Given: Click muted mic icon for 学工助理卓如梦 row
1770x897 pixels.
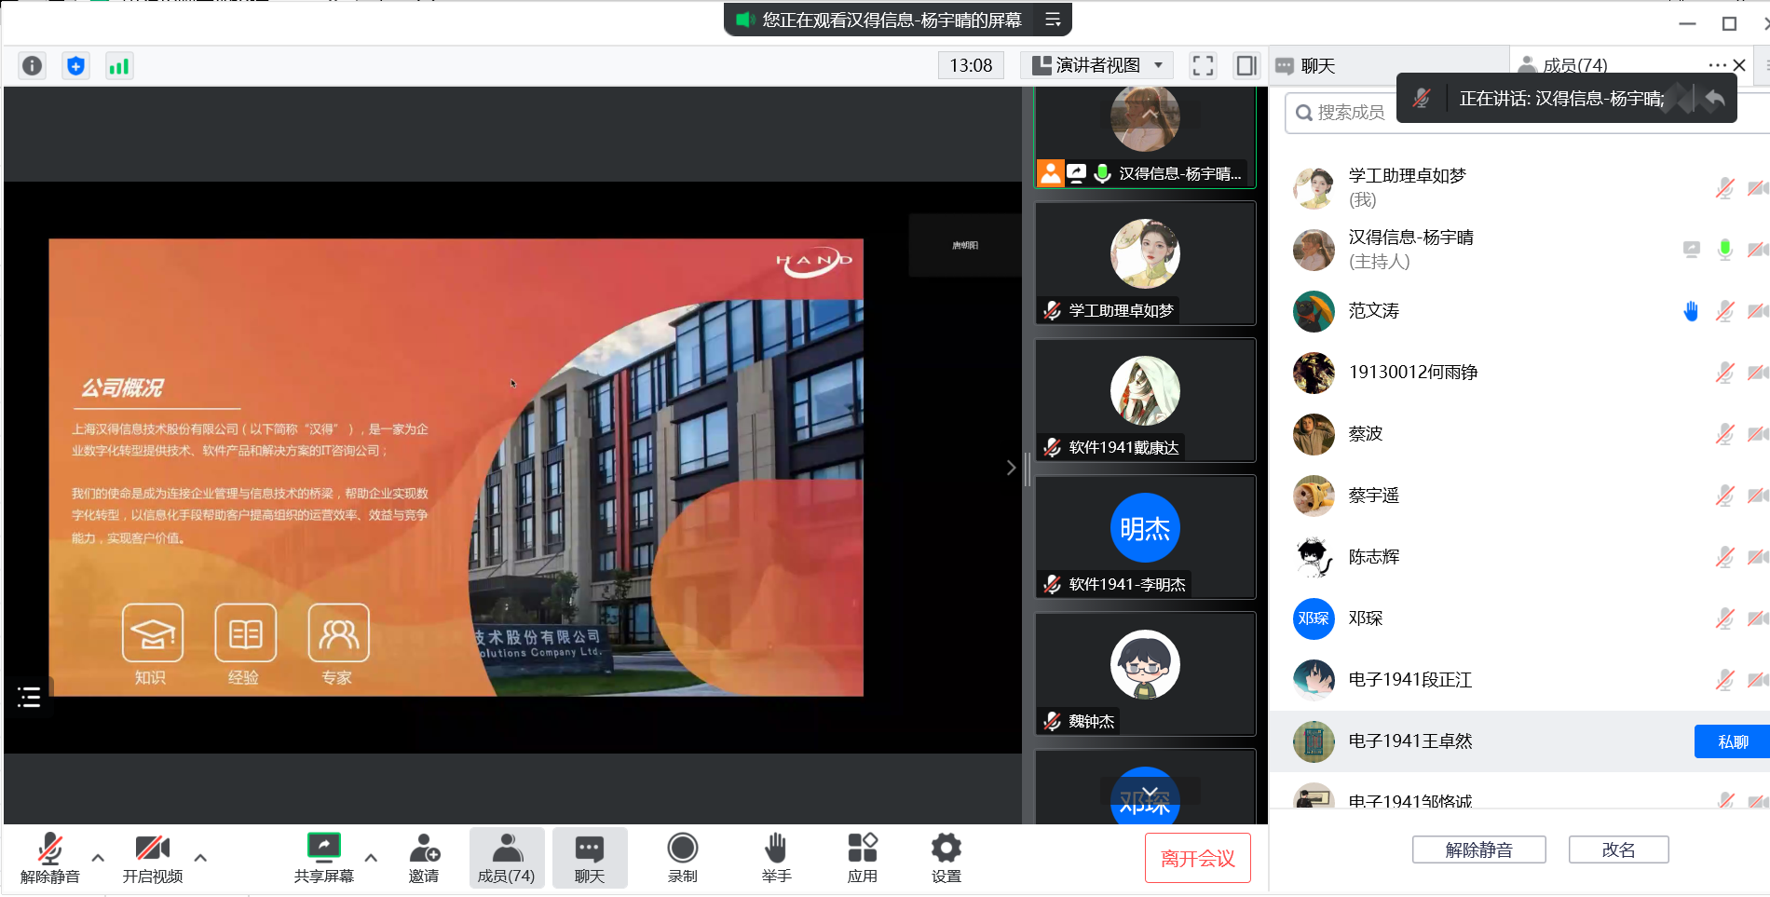Looking at the screenshot, I should tap(1725, 188).
